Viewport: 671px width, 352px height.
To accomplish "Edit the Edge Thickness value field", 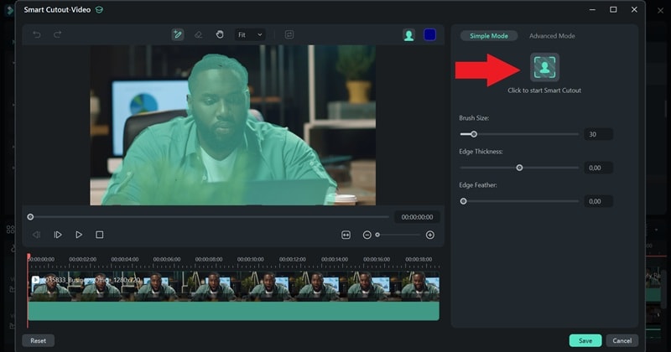I will point(598,168).
